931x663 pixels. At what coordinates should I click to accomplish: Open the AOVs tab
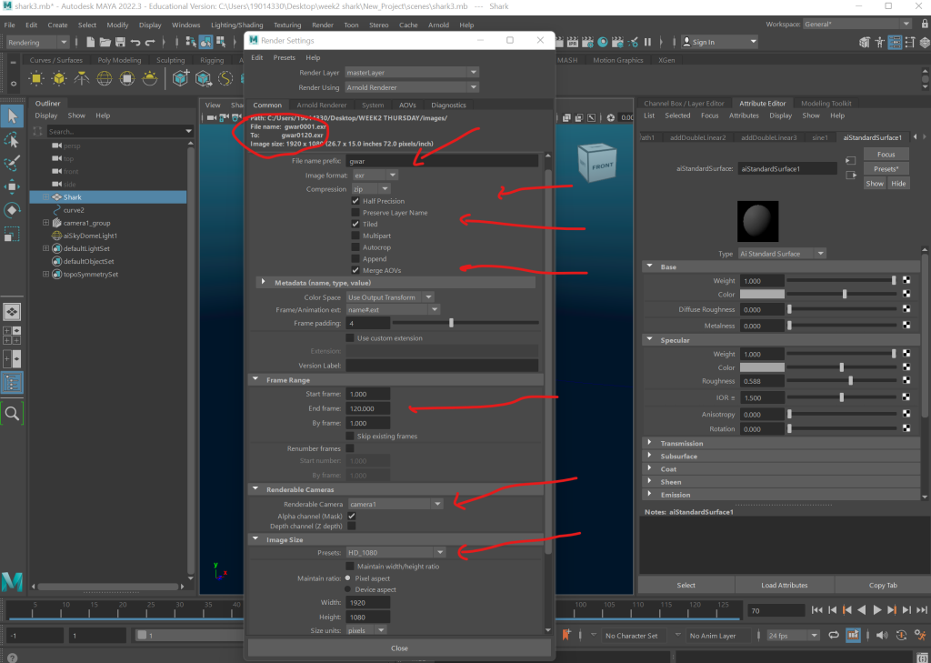[x=407, y=105]
